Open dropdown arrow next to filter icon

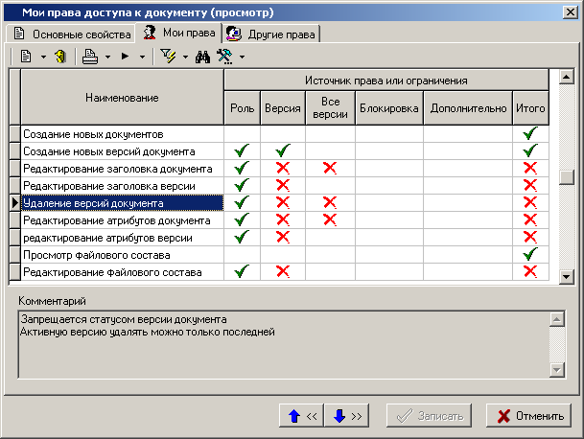pos(184,58)
